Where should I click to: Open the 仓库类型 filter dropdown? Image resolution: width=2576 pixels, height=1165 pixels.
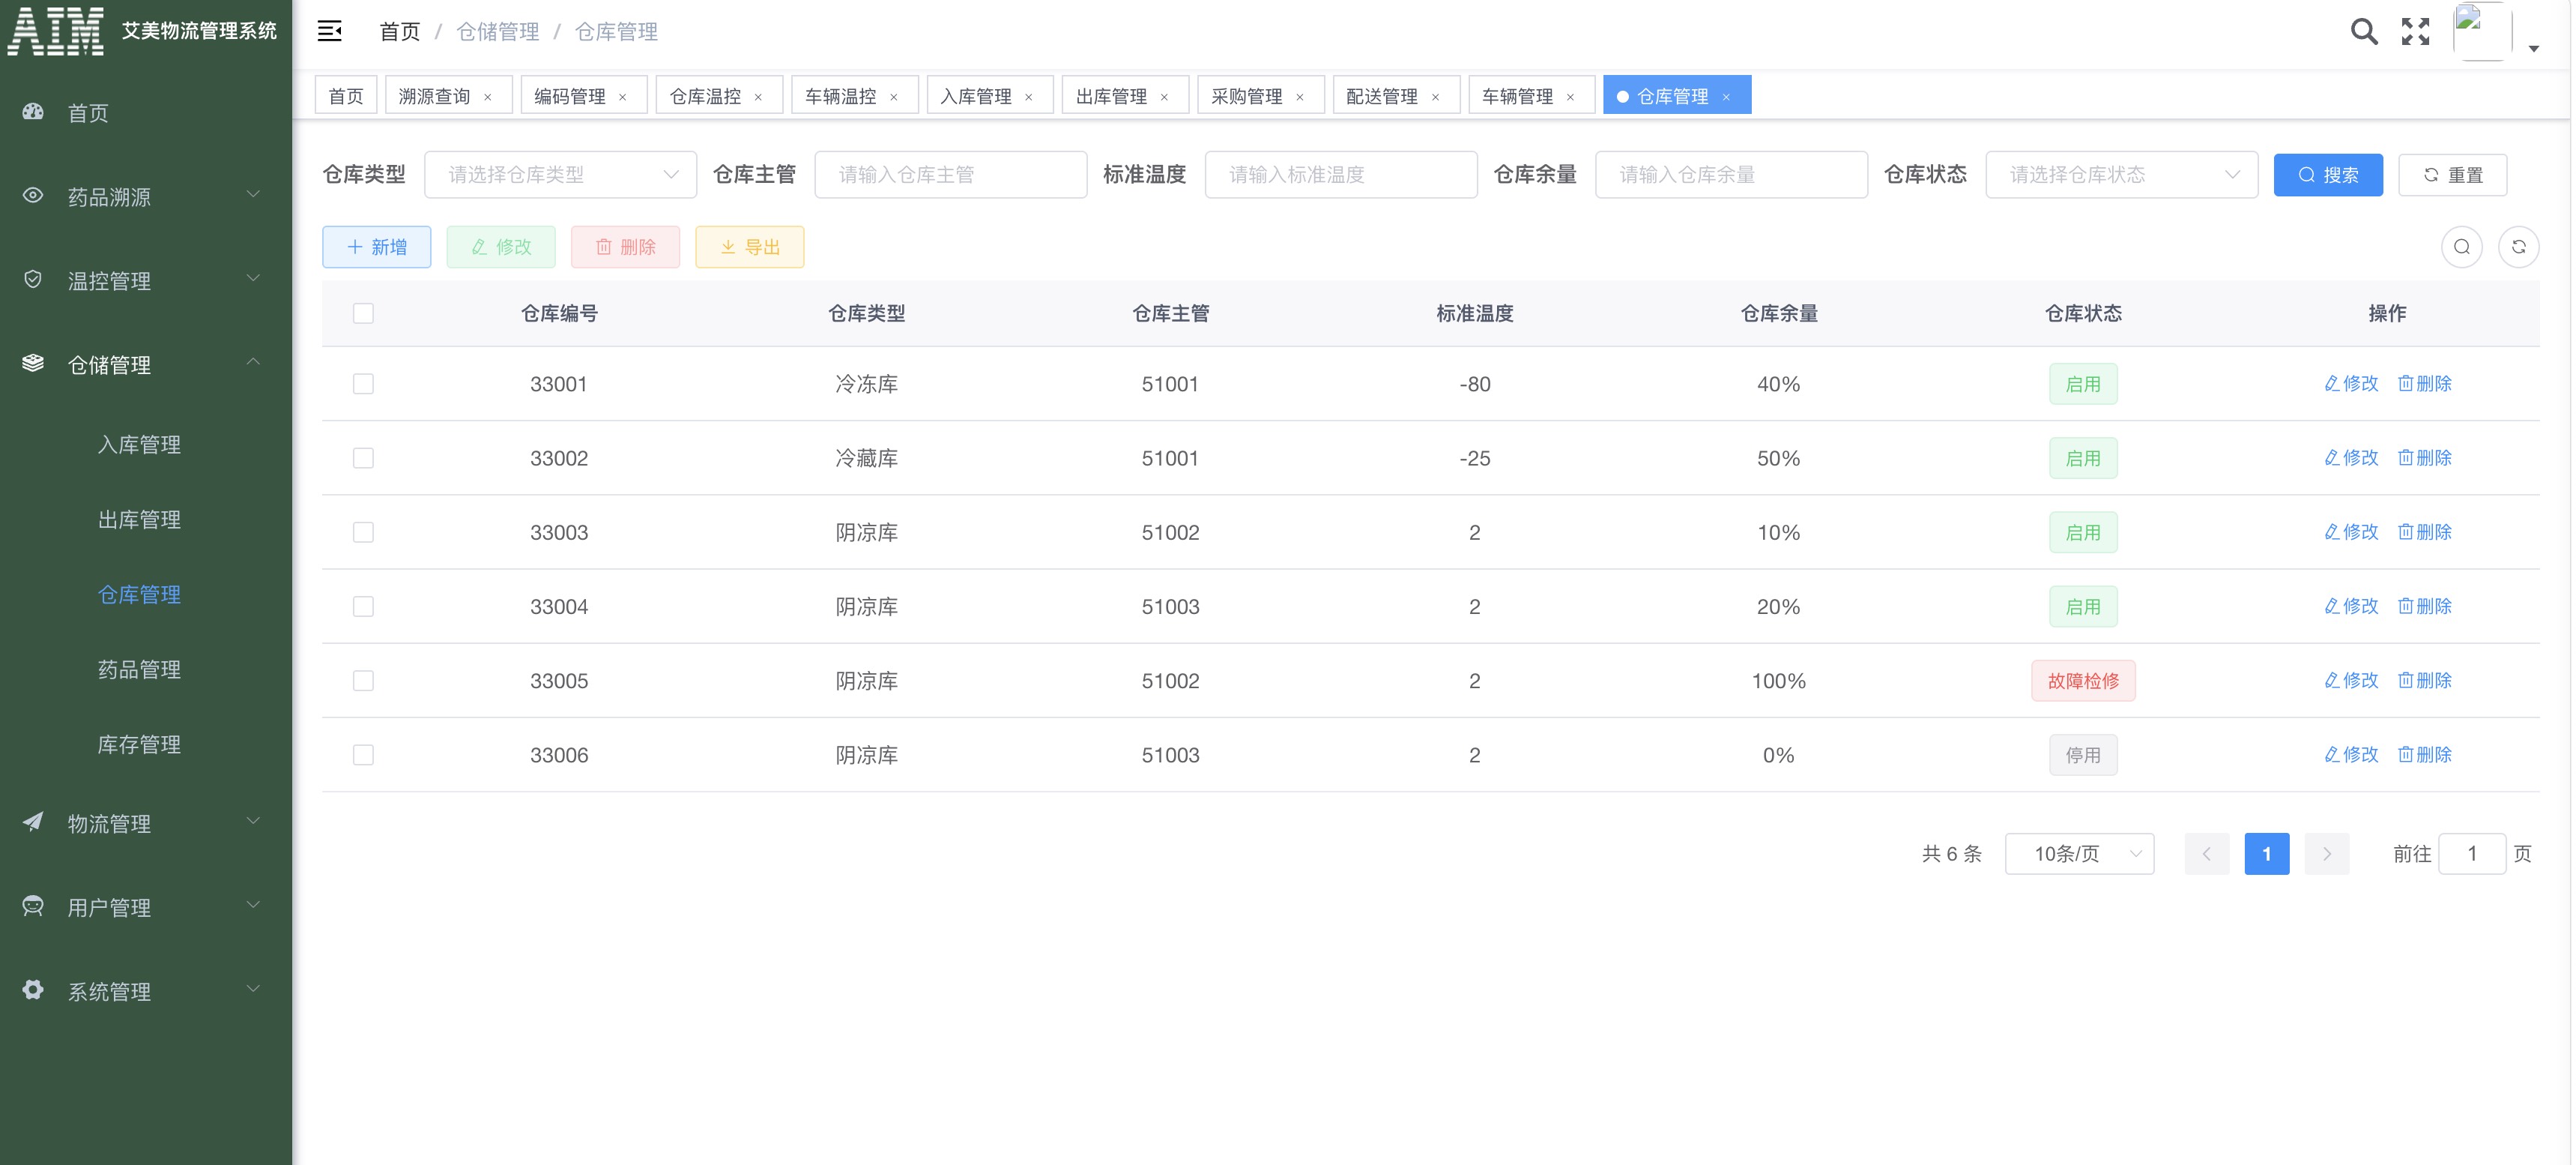[x=560, y=174]
